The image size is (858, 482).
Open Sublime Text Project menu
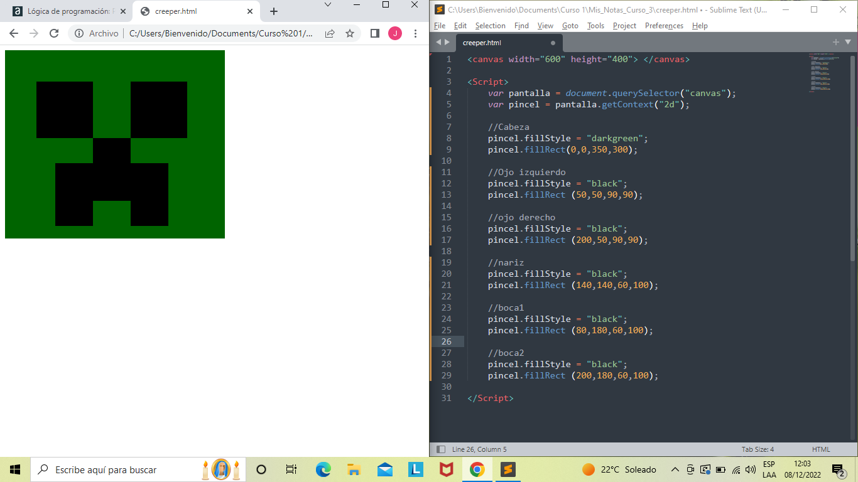(624, 26)
